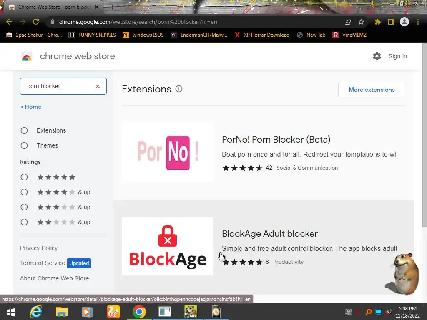Viewport: 427px width, 320px height.
Task: Switch to Chrome in the taskbar
Action: coord(139,312)
